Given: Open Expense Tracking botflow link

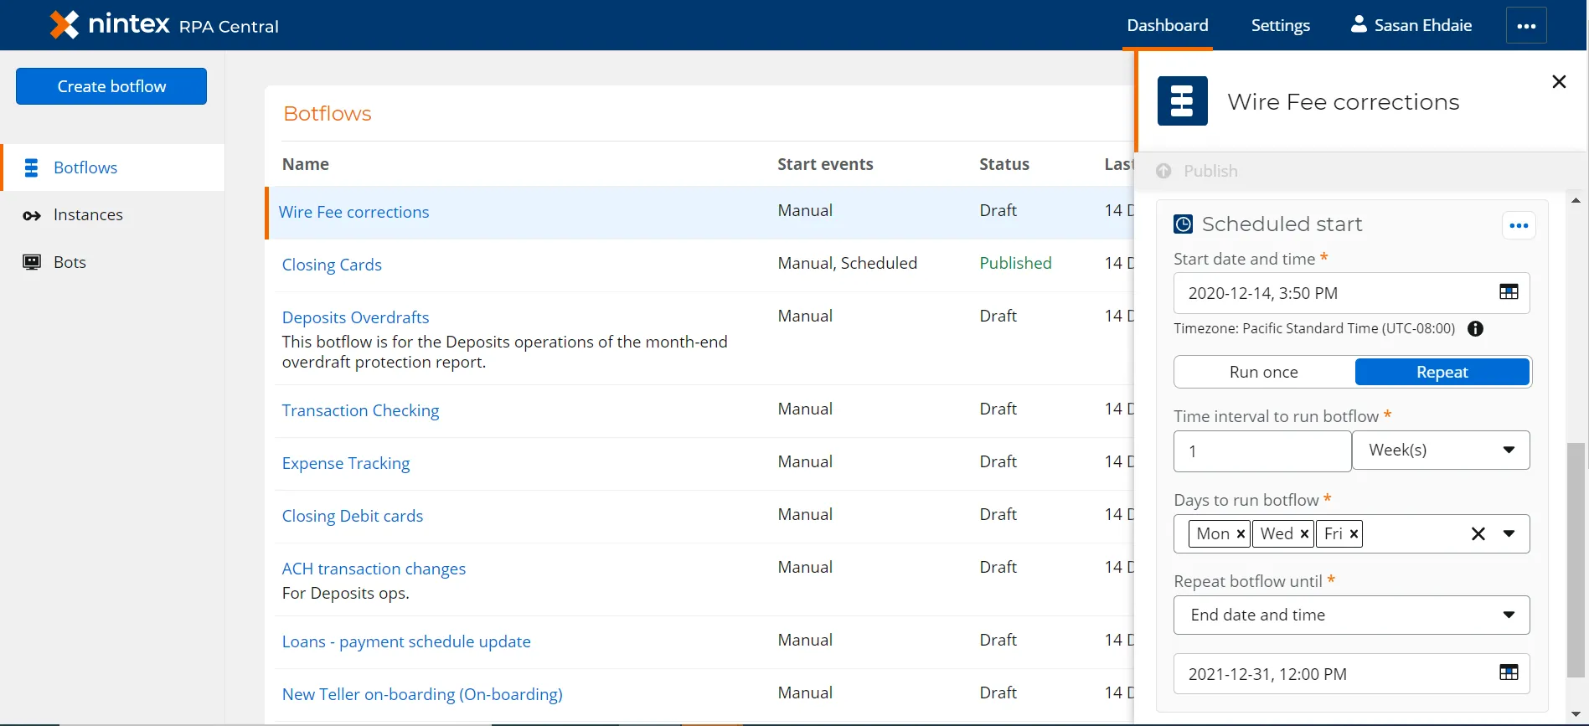Looking at the screenshot, I should click(346, 463).
